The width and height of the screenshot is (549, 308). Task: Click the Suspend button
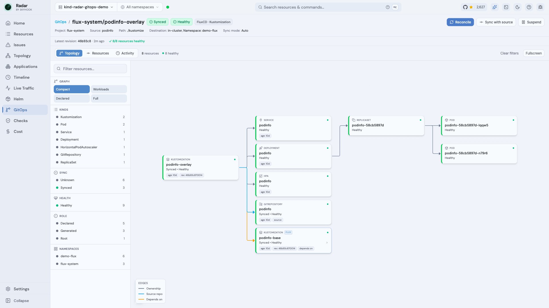(531, 22)
